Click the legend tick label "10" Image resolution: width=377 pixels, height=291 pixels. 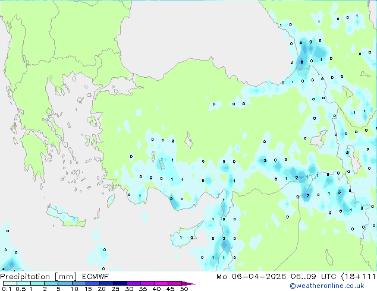(74, 289)
